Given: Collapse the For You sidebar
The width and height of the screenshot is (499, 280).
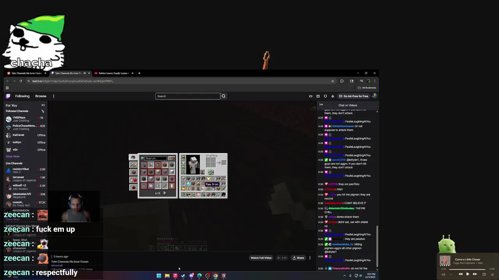Looking at the screenshot, I should pyautogui.click(x=43, y=105).
